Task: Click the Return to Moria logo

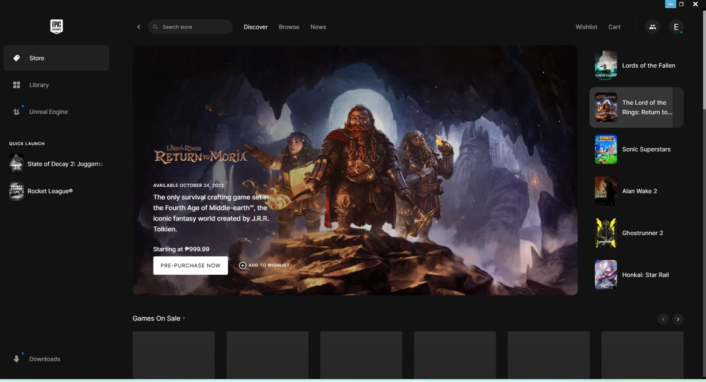Action: click(201, 155)
